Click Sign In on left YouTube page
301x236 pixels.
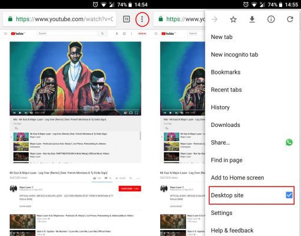pos(142,34)
